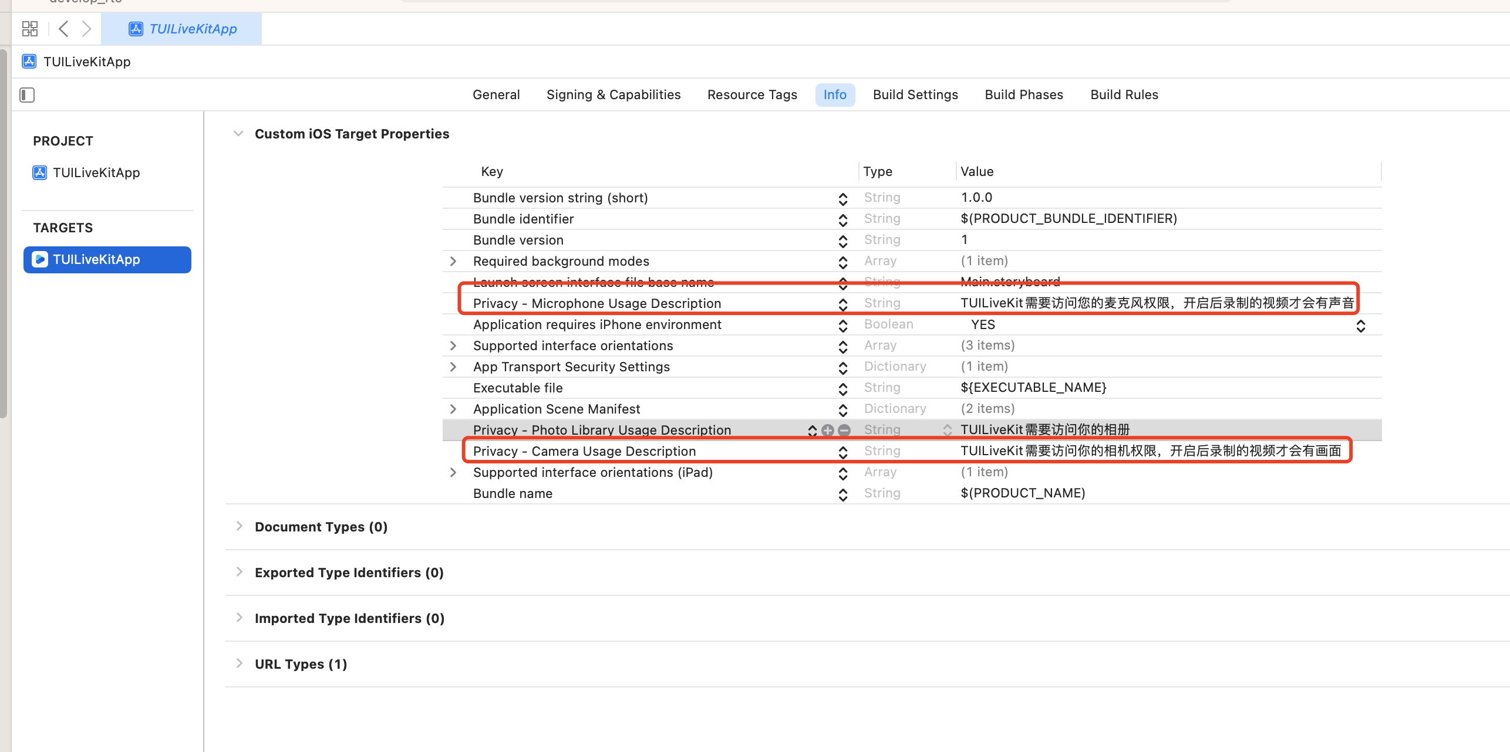Toggle the project and targets sidebar
This screenshot has height=752, width=1510.
point(27,95)
